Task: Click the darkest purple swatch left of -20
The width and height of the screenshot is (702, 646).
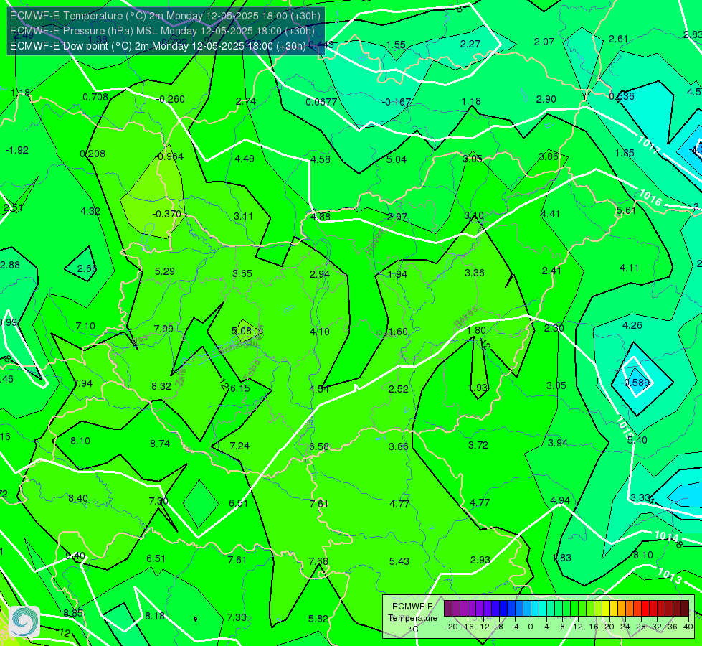Action: click(x=447, y=609)
